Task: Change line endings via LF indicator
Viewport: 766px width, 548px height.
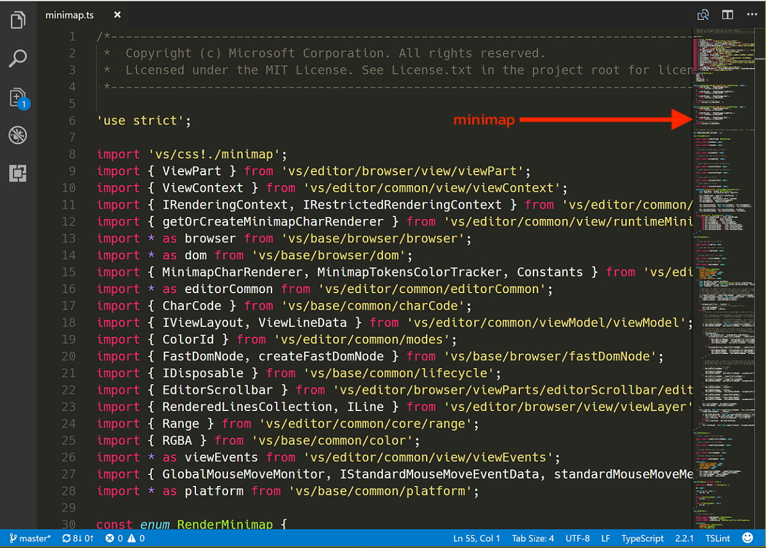Action: 606,538
